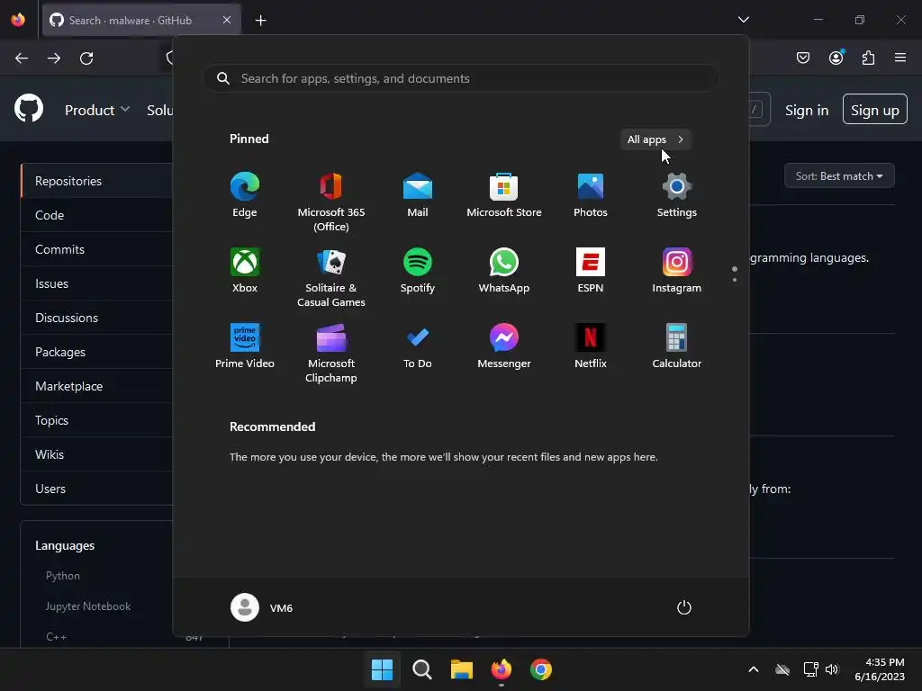The image size is (922, 691).
Task: Open the Firefox application menu
Action: coord(900,58)
